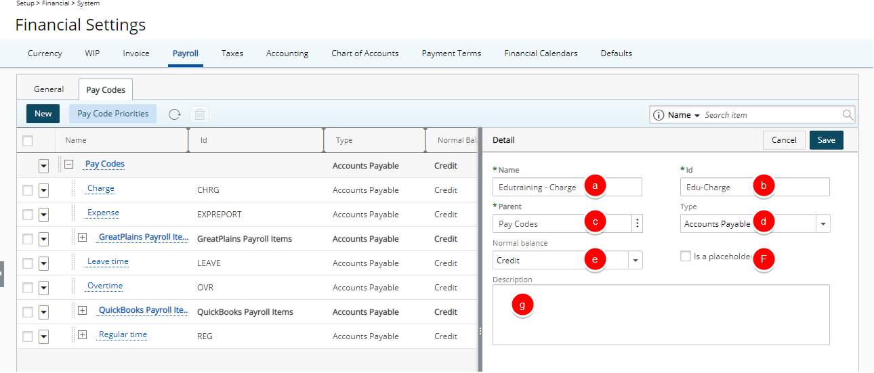Check the select-all checkbox in the header
Screen dimensions: 874x373
point(28,141)
